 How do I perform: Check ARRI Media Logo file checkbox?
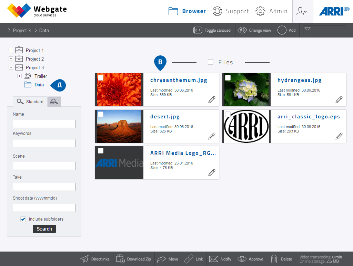click(101, 151)
